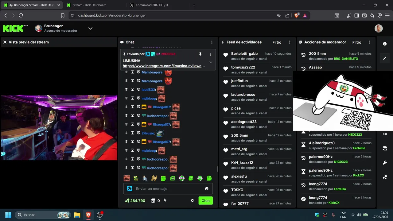Screen dimensions: 393x221
Task: Click the green Chat send button
Action: coord(206,201)
